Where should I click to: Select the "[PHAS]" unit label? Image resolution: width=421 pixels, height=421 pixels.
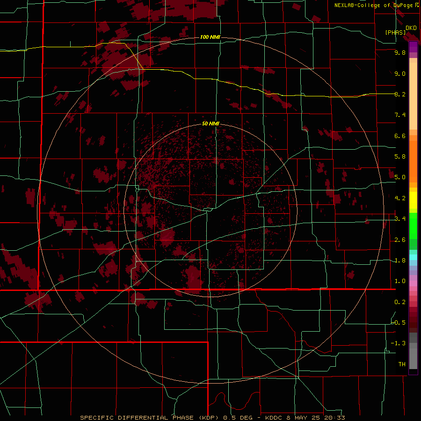pos(395,32)
